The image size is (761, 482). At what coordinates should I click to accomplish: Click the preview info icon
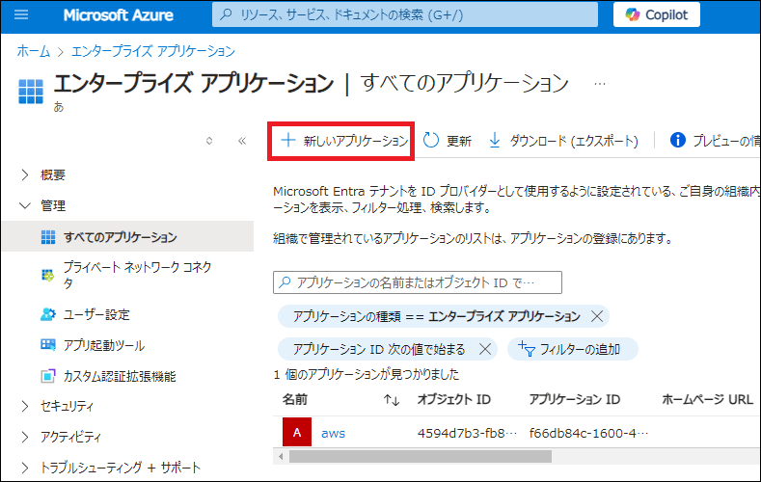point(677,141)
